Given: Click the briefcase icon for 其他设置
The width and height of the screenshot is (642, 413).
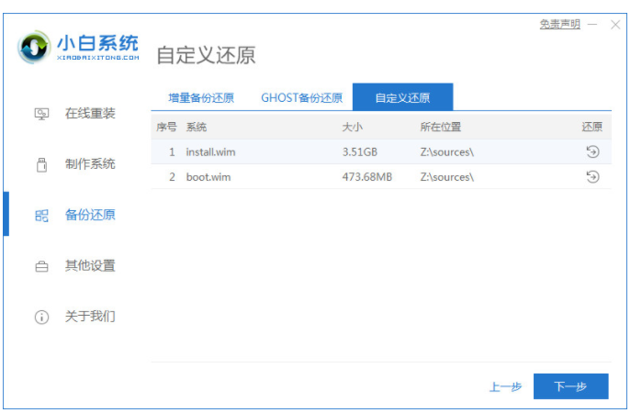Looking at the screenshot, I should [41, 267].
